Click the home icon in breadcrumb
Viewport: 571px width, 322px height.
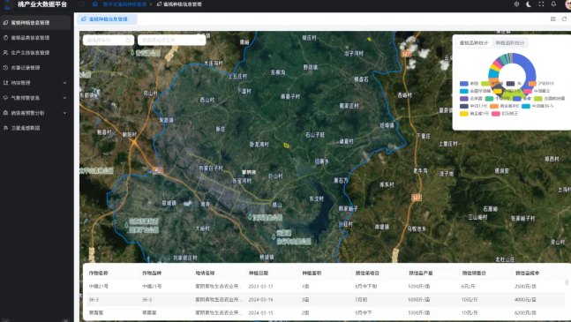[x=95, y=4]
